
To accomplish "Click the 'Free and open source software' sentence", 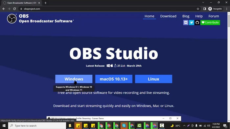I will [114, 93].
